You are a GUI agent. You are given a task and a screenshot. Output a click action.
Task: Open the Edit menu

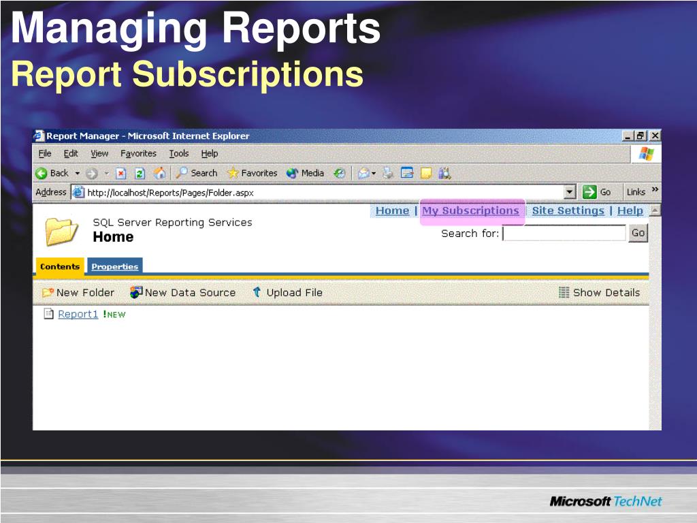click(71, 153)
